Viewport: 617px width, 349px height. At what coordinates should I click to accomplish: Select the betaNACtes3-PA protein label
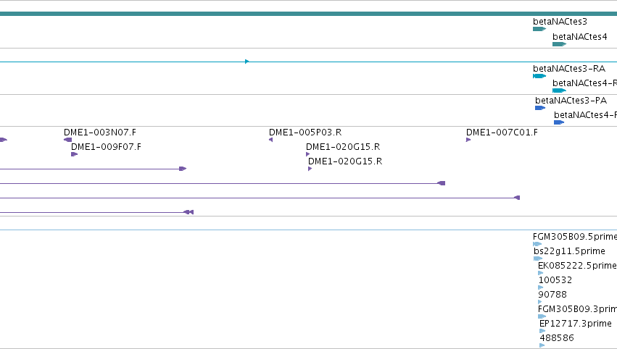click(x=571, y=101)
